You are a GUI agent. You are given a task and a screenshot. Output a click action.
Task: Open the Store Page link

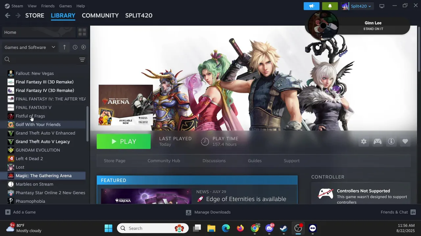[114, 161]
